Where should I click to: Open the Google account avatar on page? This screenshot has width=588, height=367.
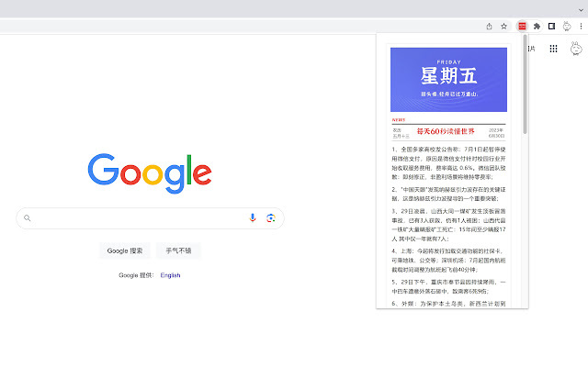pyautogui.click(x=576, y=49)
